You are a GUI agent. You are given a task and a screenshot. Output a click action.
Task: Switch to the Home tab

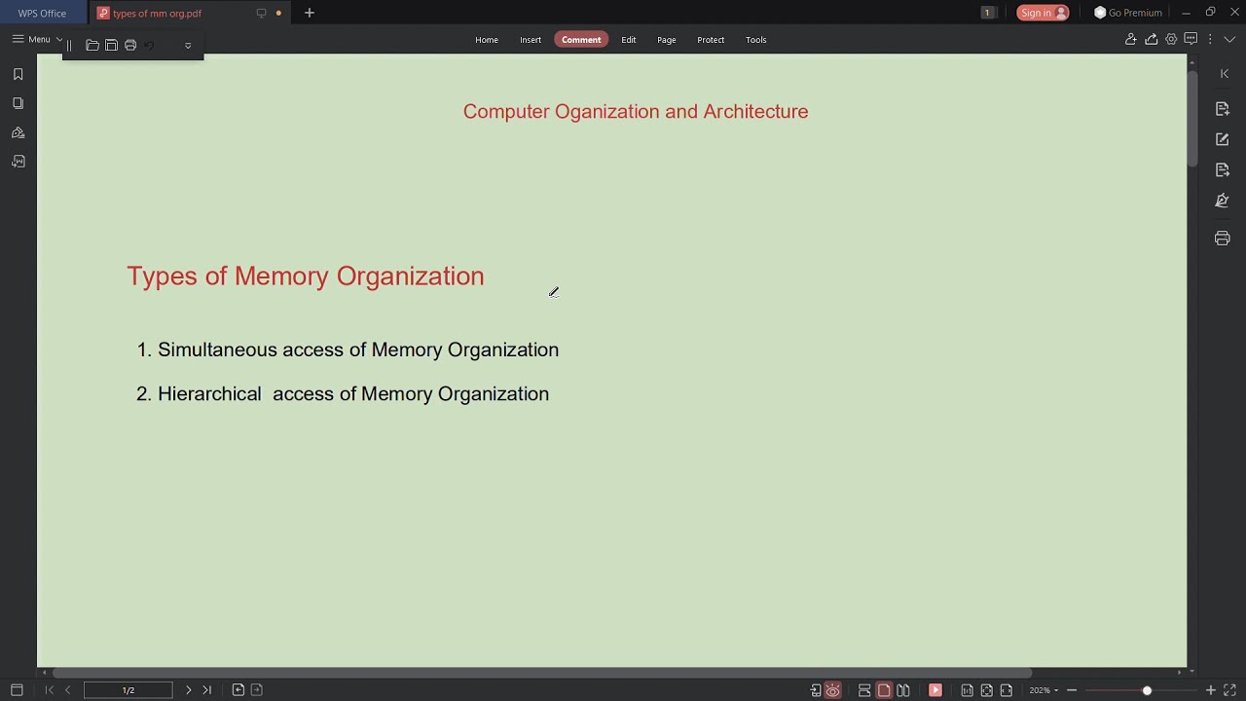(x=487, y=40)
